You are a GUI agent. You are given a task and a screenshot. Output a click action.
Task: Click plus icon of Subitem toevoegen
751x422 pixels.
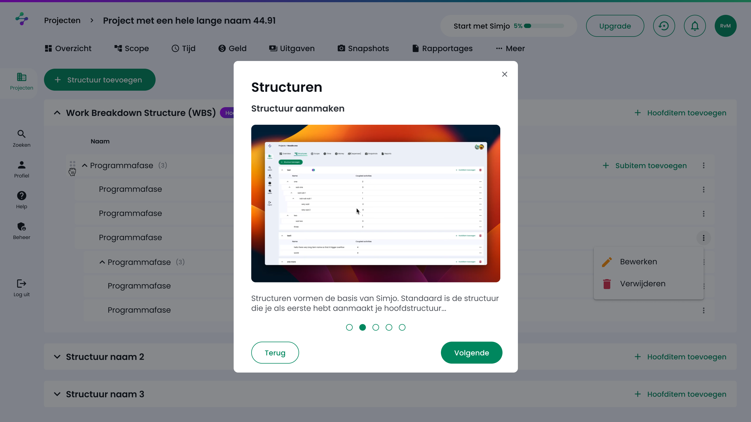click(606, 166)
